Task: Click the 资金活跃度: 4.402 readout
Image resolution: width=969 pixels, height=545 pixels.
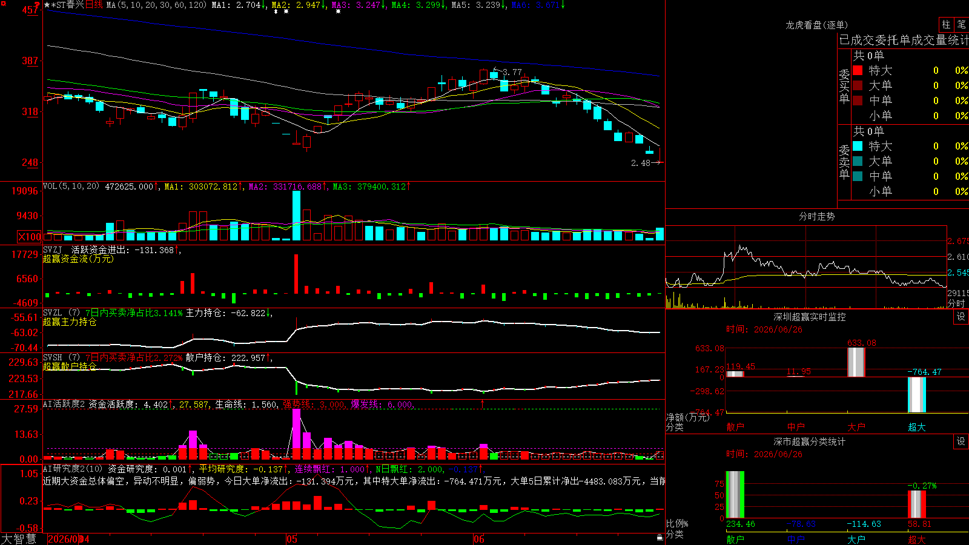Action: tap(131, 404)
